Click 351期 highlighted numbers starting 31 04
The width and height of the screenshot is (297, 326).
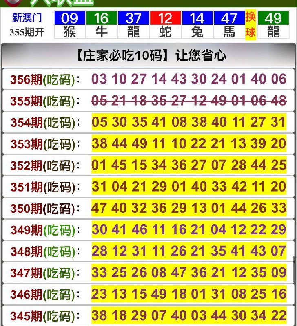(x=189, y=187)
